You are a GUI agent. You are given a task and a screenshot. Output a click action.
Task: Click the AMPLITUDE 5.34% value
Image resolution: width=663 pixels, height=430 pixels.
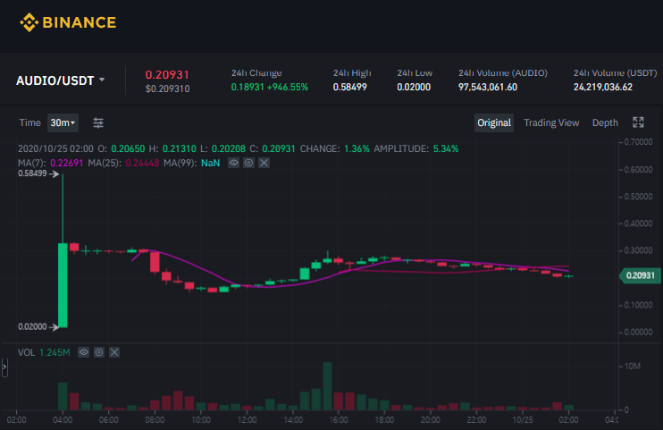click(446, 149)
